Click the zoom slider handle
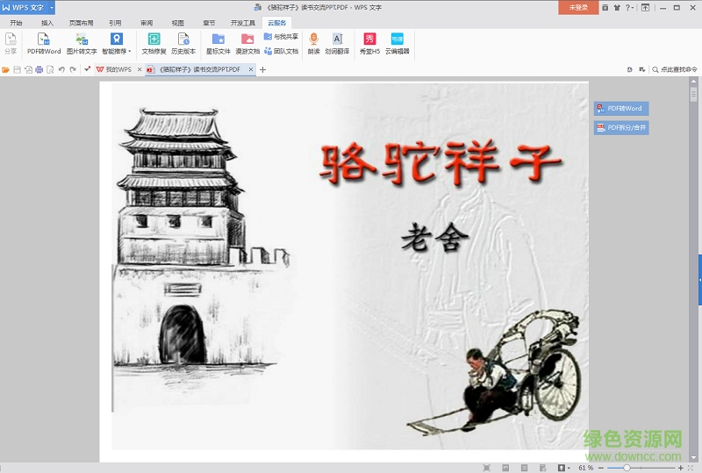Screen dimensions: 702x473 click(x=627, y=468)
